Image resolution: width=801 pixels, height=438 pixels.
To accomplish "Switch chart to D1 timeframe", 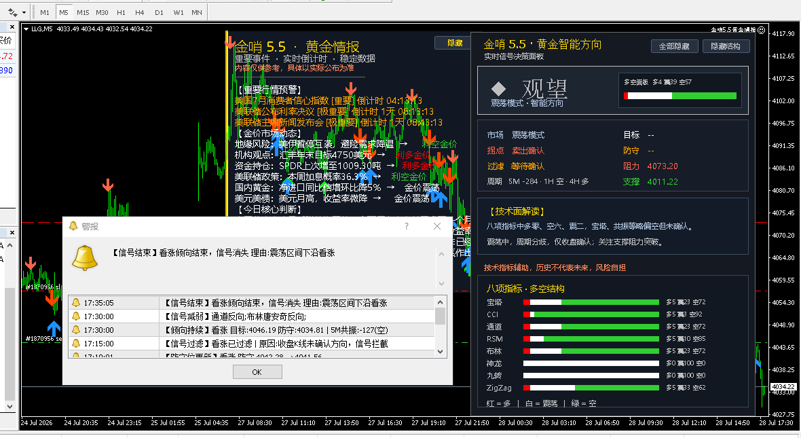I will (159, 12).
